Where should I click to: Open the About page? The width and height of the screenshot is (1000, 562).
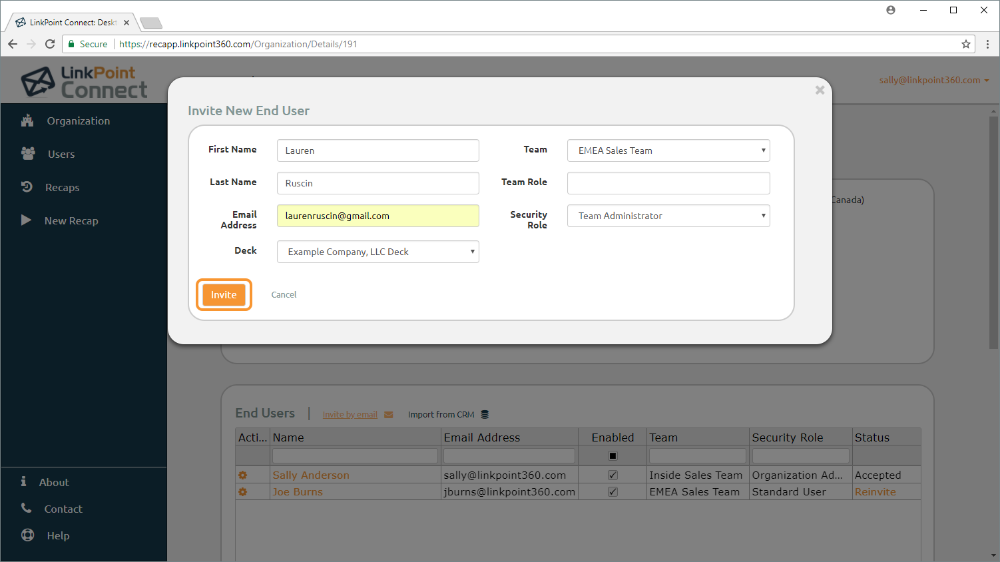(x=54, y=483)
